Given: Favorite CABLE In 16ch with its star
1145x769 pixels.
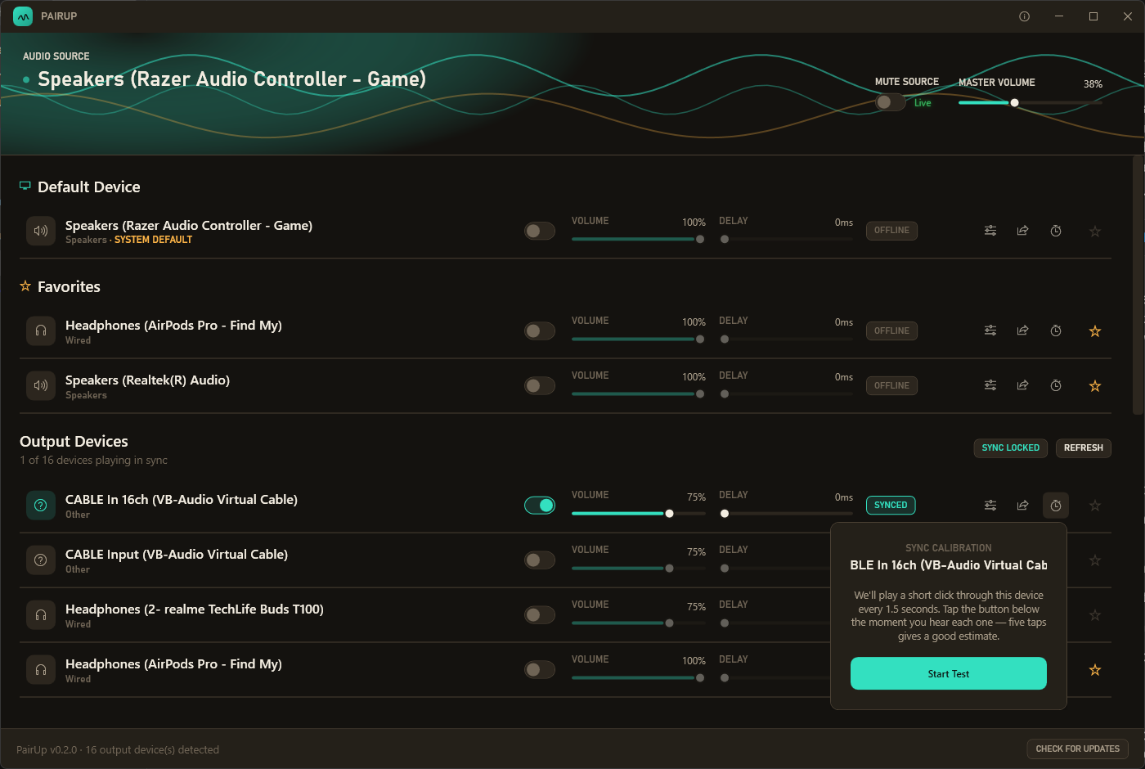Looking at the screenshot, I should pyautogui.click(x=1095, y=506).
